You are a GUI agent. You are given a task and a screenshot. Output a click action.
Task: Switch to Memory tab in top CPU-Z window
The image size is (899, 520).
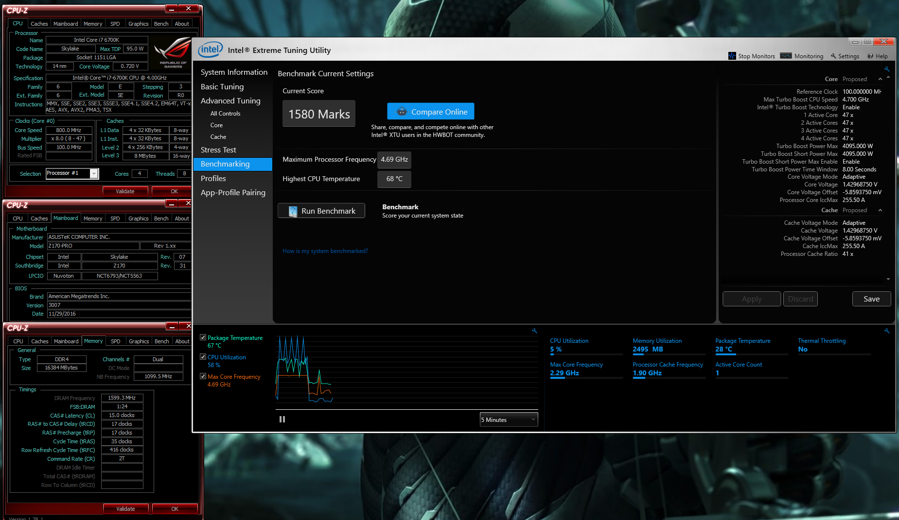coord(93,24)
